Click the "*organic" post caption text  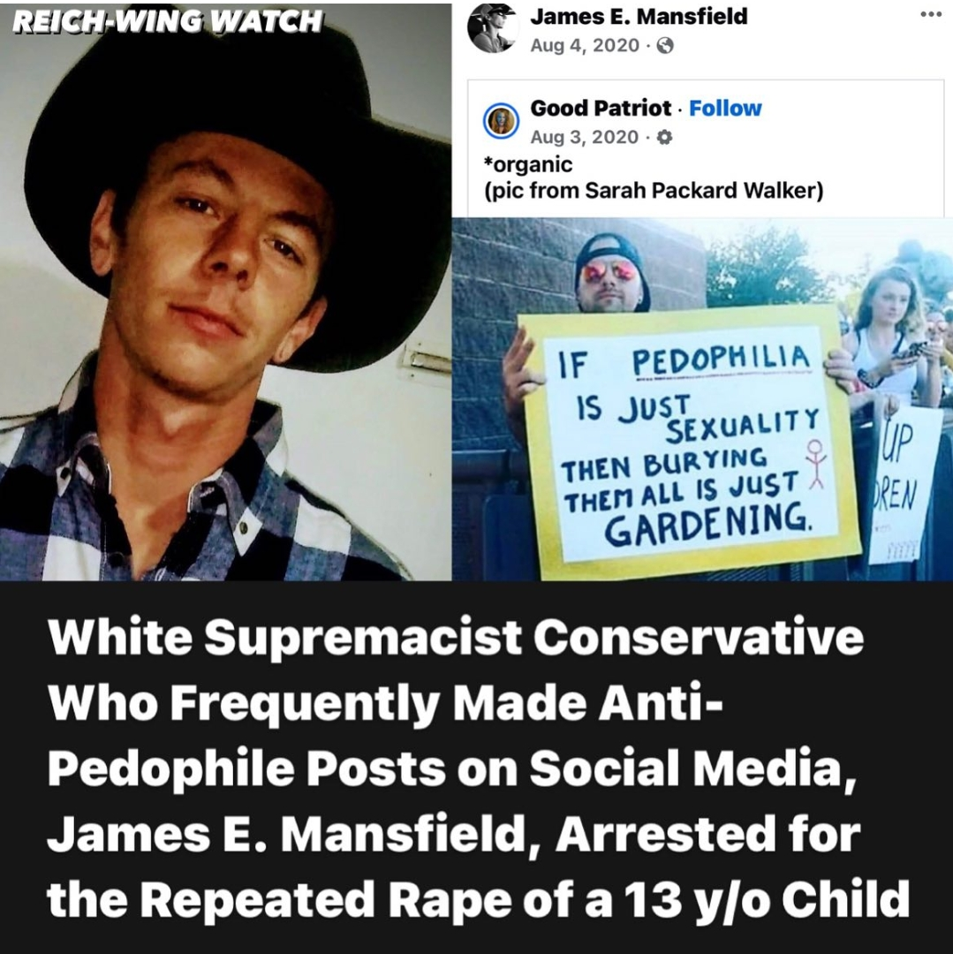click(x=528, y=164)
